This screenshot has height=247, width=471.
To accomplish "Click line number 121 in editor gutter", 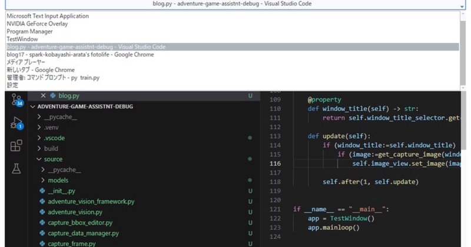I will (x=275, y=209).
